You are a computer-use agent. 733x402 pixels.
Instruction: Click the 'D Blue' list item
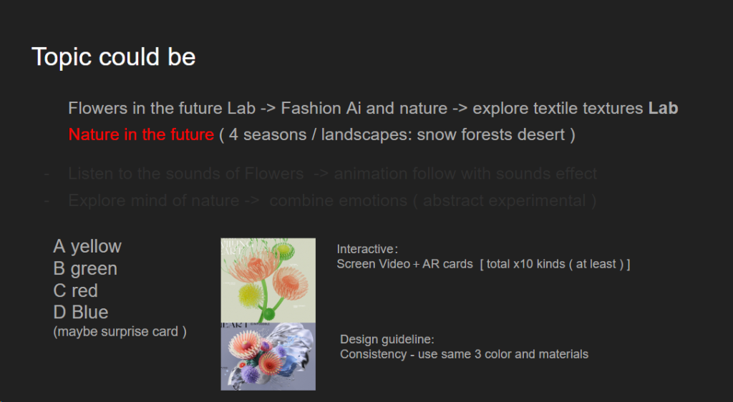click(x=81, y=312)
